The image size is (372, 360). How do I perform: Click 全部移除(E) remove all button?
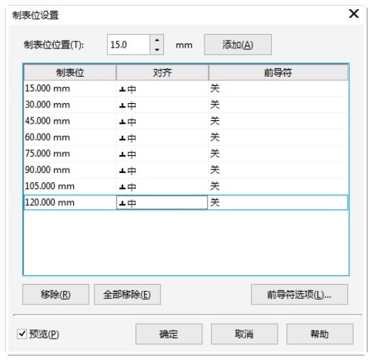(127, 295)
